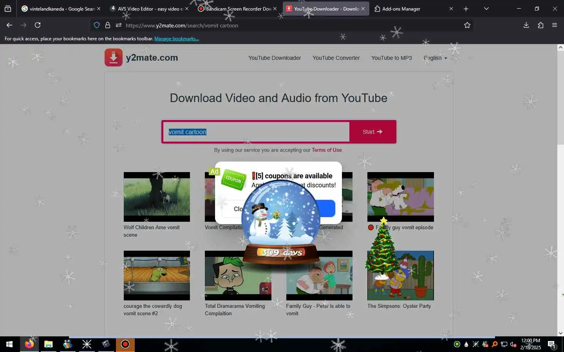Open YouTube Converter nav link
The height and width of the screenshot is (352, 564).
tap(336, 58)
